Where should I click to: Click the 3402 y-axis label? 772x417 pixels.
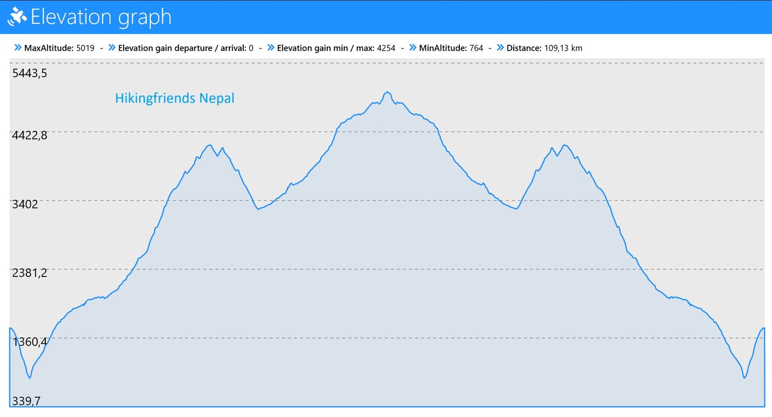click(x=25, y=205)
